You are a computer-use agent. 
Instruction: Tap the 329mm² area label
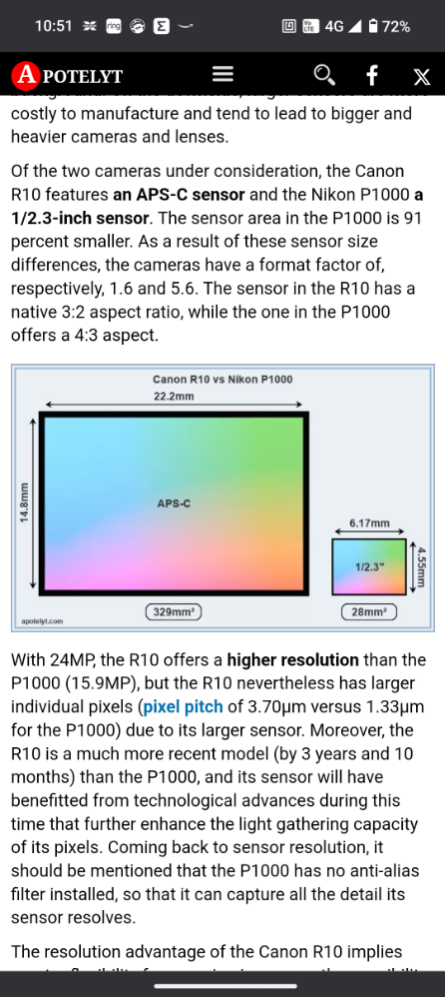coord(174,612)
